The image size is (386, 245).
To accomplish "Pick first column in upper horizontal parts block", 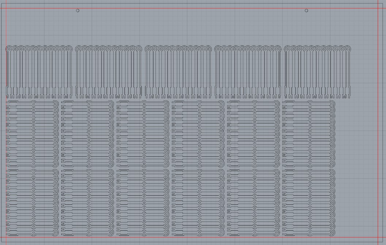I will (33, 134).
